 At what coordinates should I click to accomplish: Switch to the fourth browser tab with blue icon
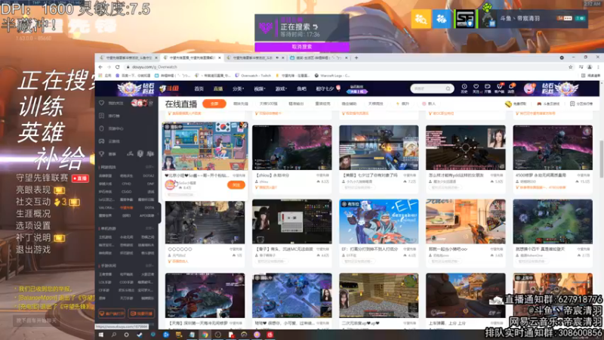(318, 57)
